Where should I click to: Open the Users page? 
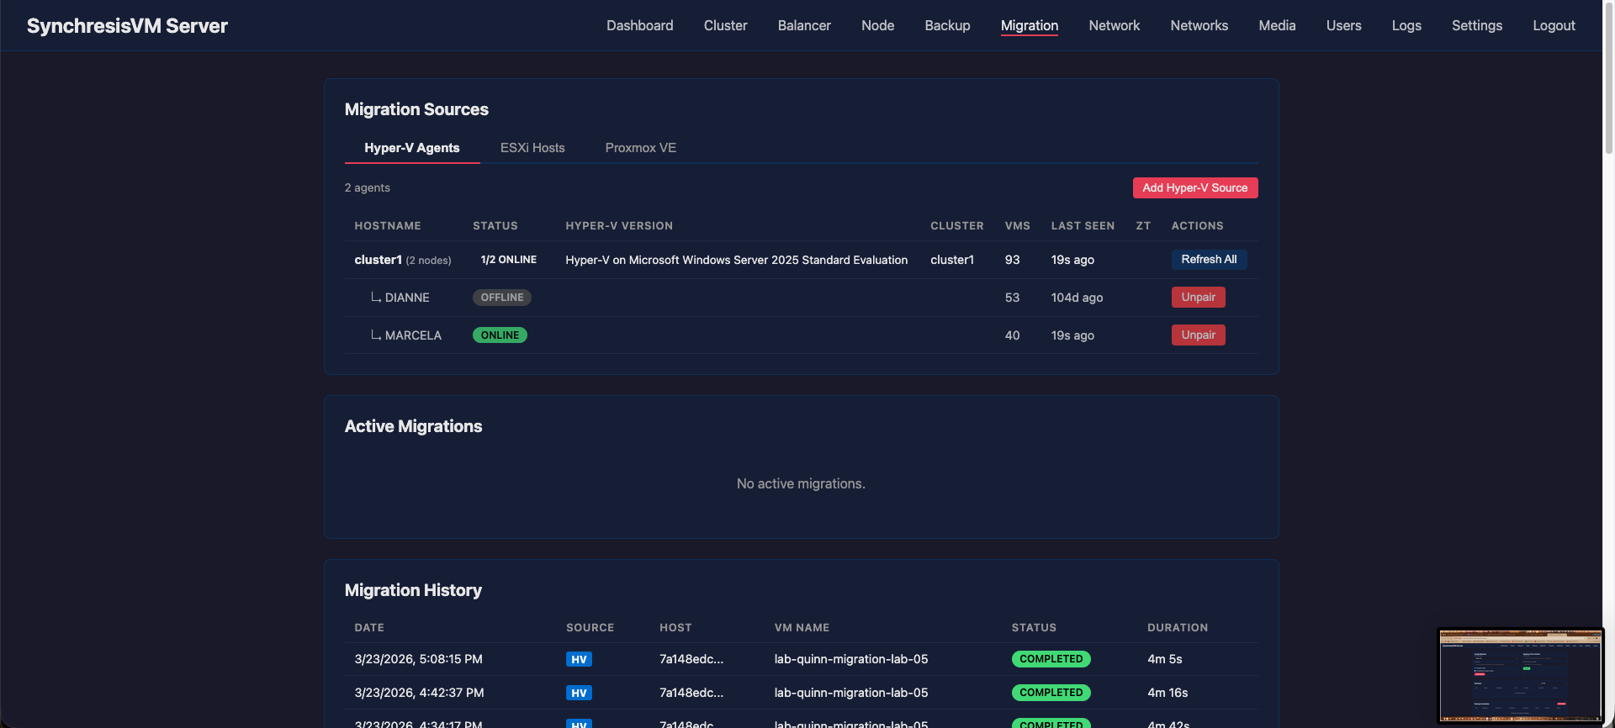[x=1343, y=25]
